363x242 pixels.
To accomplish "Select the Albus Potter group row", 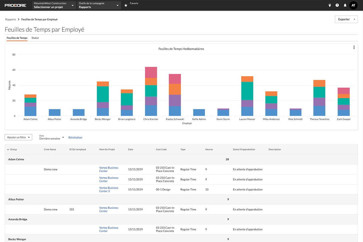I will point(181,199).
